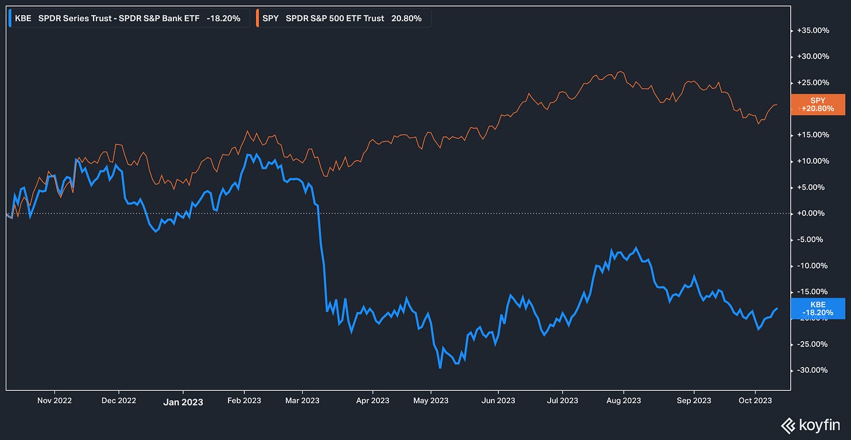Screen dimensions: 851x440
Task: Click the +0.00% y-axis label
Action: pos(811,214)
